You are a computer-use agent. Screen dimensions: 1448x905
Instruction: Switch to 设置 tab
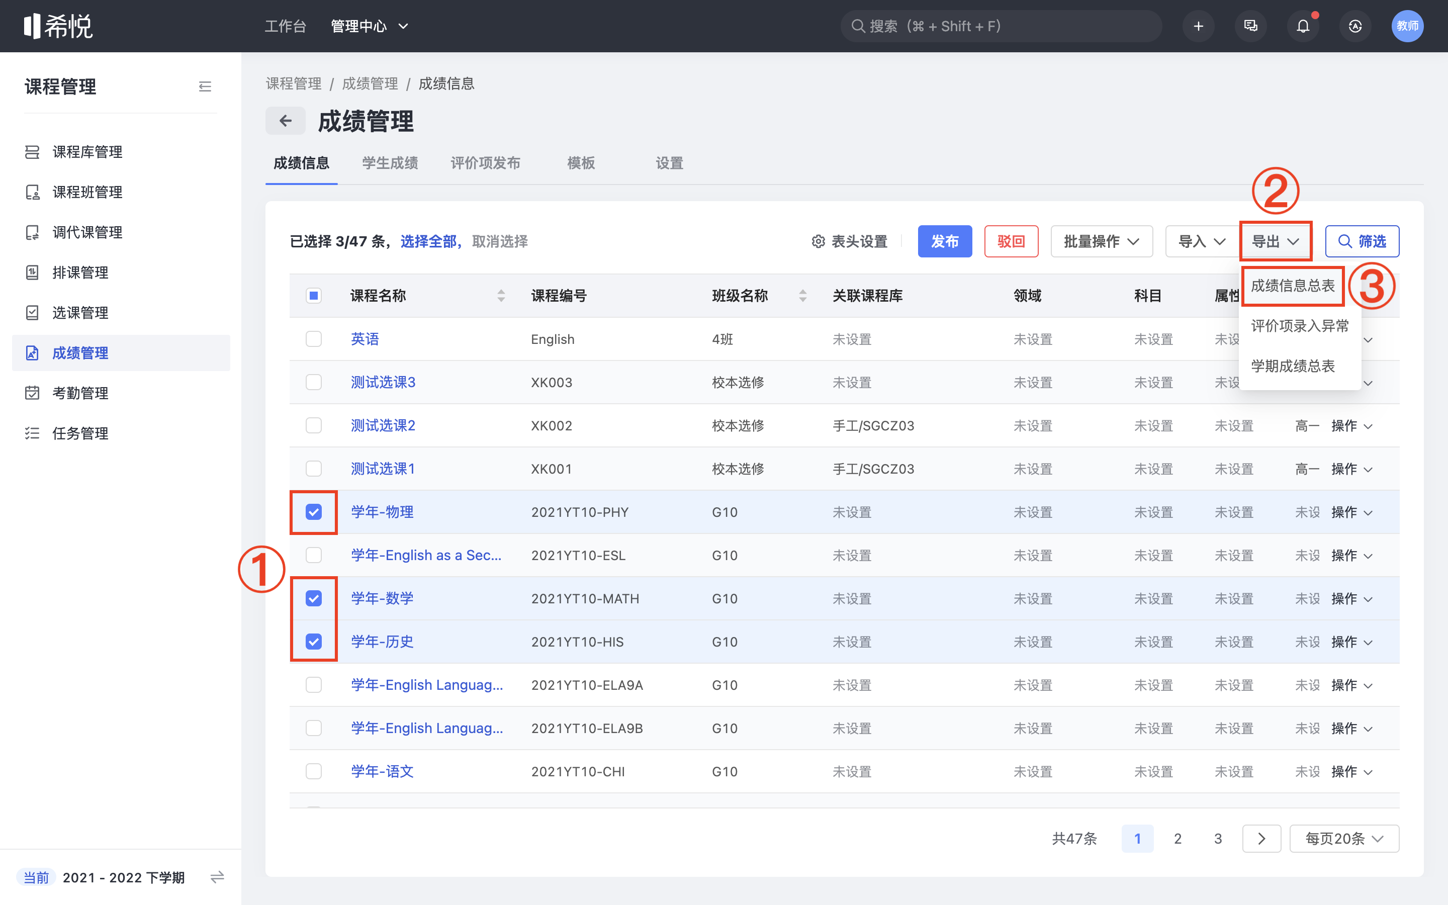point(669,163)
